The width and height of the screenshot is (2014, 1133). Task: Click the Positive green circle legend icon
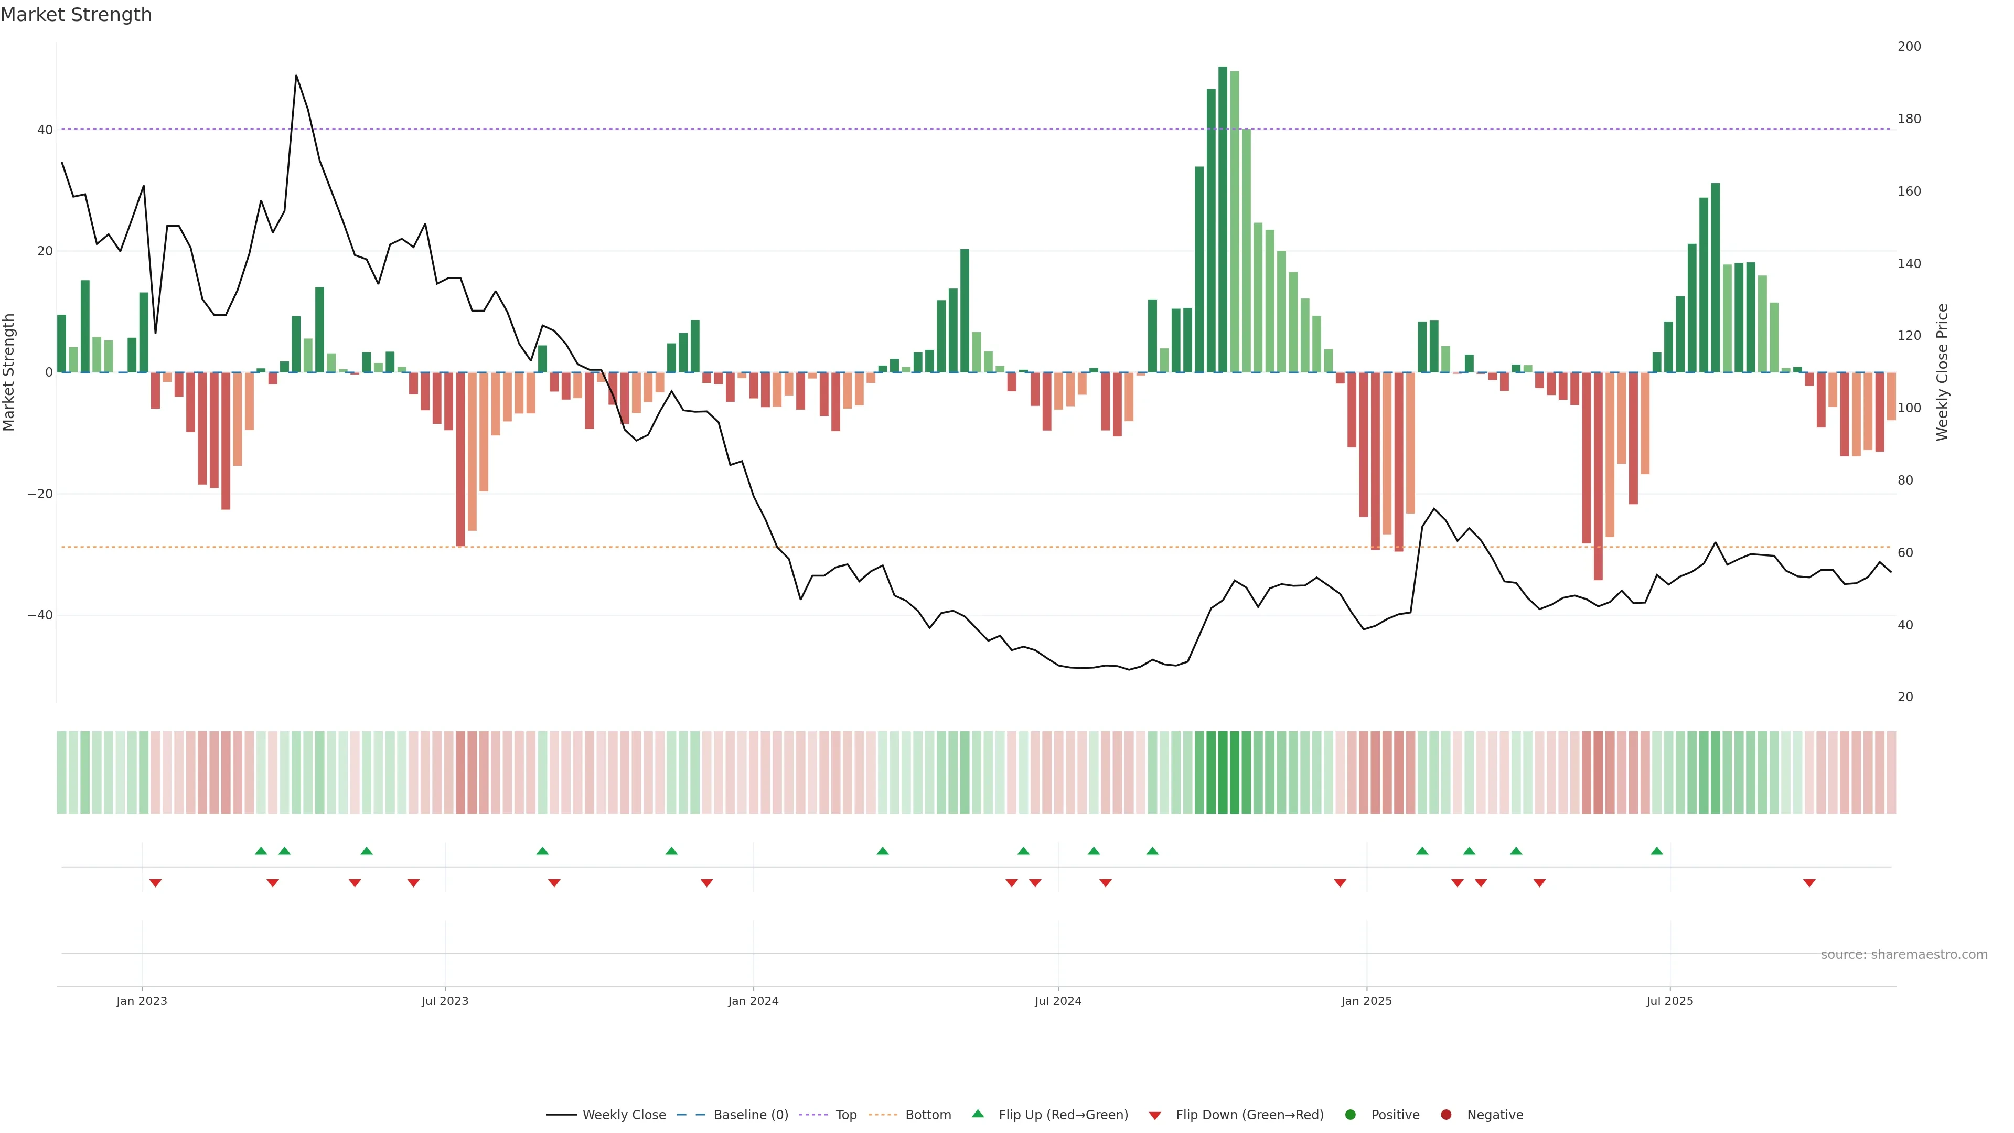[1350, 1115]
